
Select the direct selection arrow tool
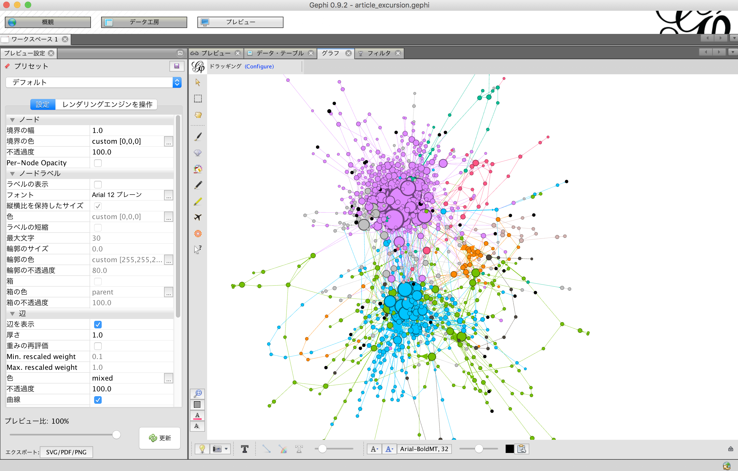pos(198,82)
